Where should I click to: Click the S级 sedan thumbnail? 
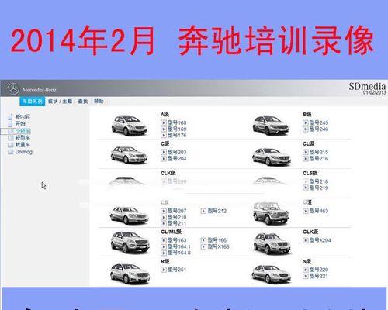271,274
